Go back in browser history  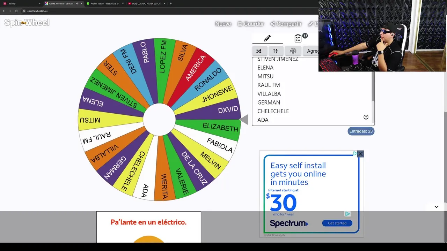tap(3, 11)
